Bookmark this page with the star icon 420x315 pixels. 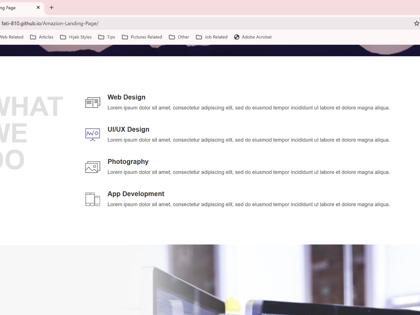click(x=417, y=23)
